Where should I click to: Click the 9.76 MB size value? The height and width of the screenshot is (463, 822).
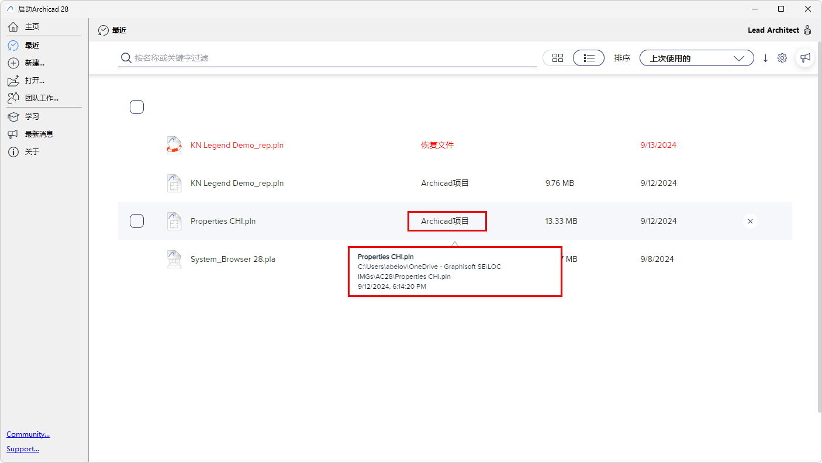[559, 183]
